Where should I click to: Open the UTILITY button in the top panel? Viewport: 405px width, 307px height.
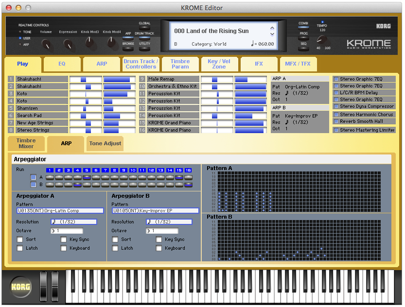[x=144, y=48]
